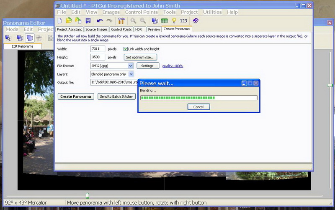Open Panorama Editor from PTGui toolbar icon
This screenshot has width=335, height=210.
(155, 20)
